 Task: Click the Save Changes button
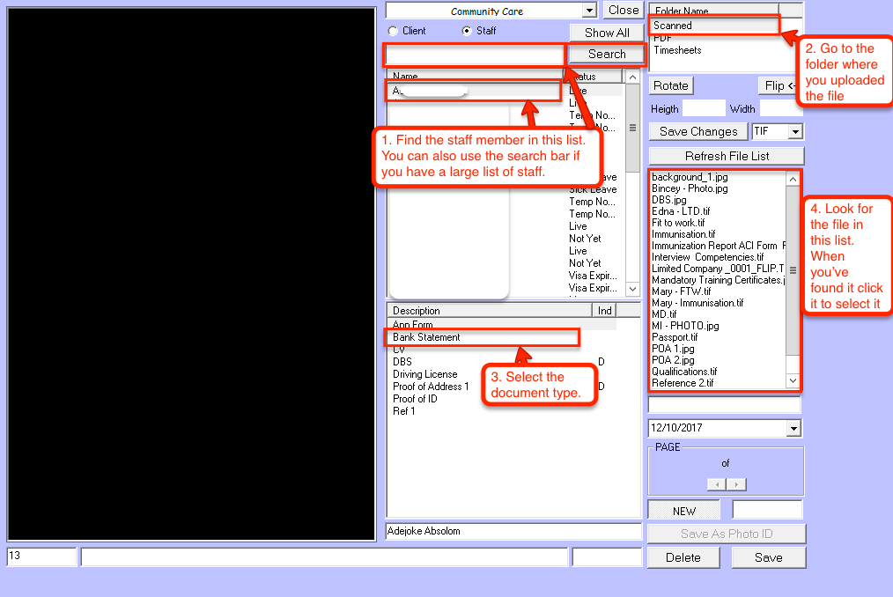(x=698, y=131)
